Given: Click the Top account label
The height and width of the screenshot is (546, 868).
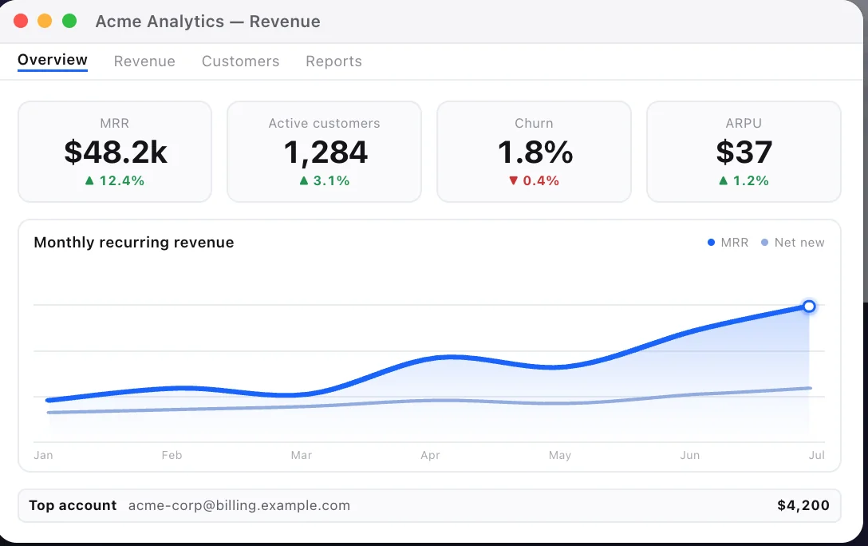Looking at the screenshot, I should click(x=73, y=505).
